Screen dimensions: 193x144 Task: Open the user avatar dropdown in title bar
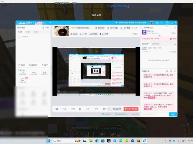pos(152,22)
